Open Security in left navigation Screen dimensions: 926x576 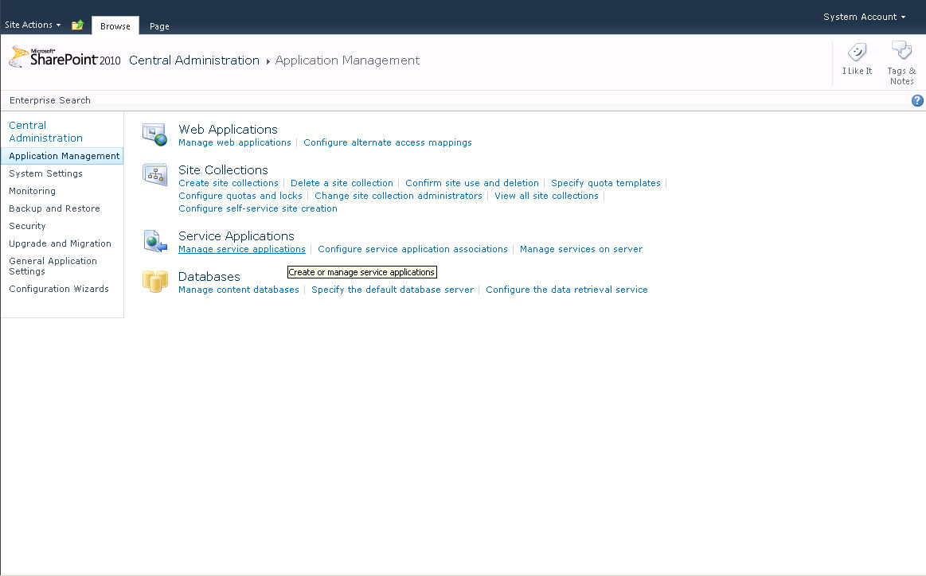pyautogui.click(x=27, y=226)
